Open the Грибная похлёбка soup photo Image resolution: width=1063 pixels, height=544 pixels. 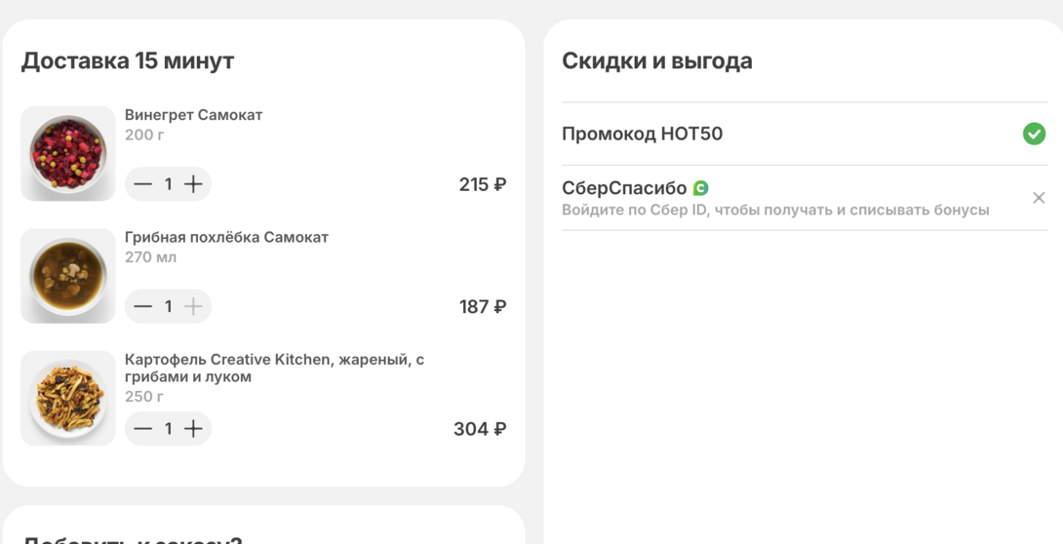68,276
